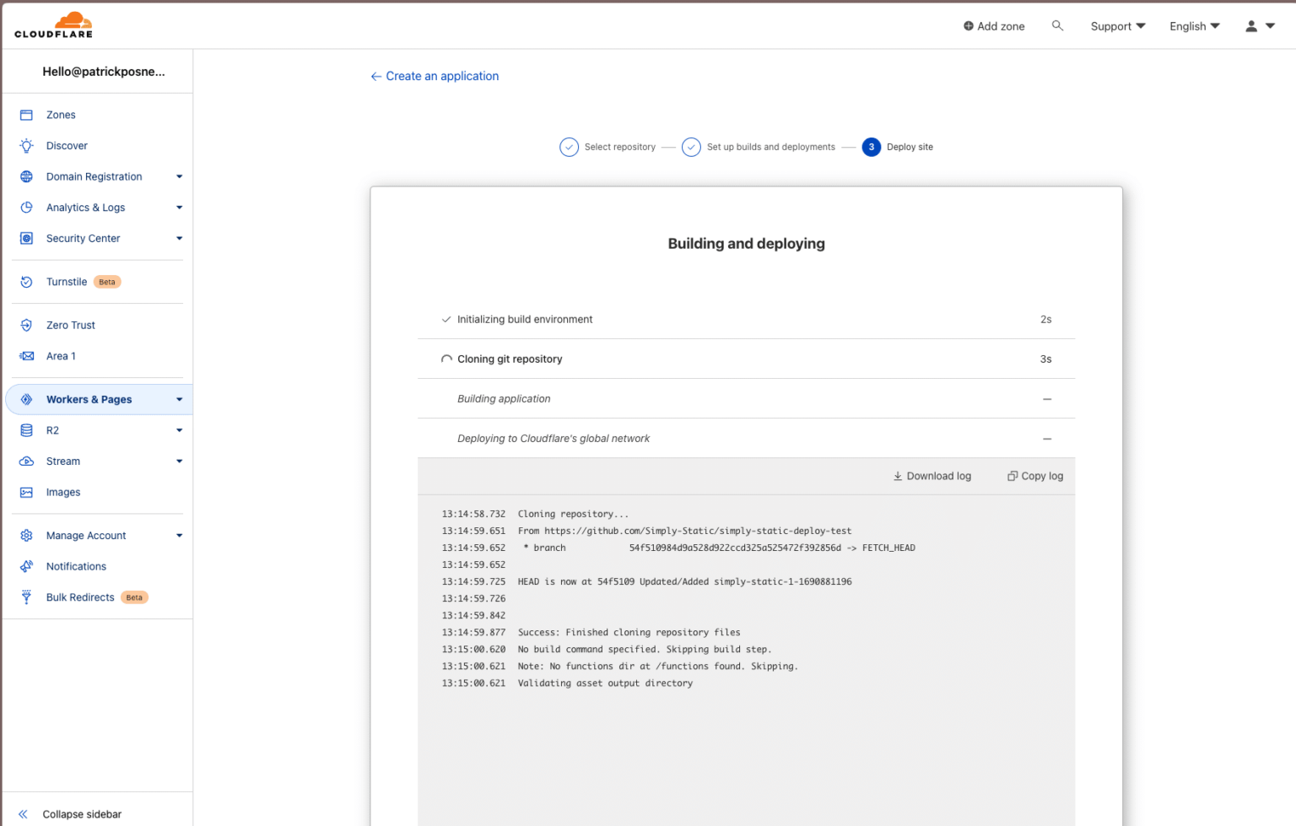Screen dimensions: 1296x826
Task: Select the Zero Trust section
Action: (70, 325)
